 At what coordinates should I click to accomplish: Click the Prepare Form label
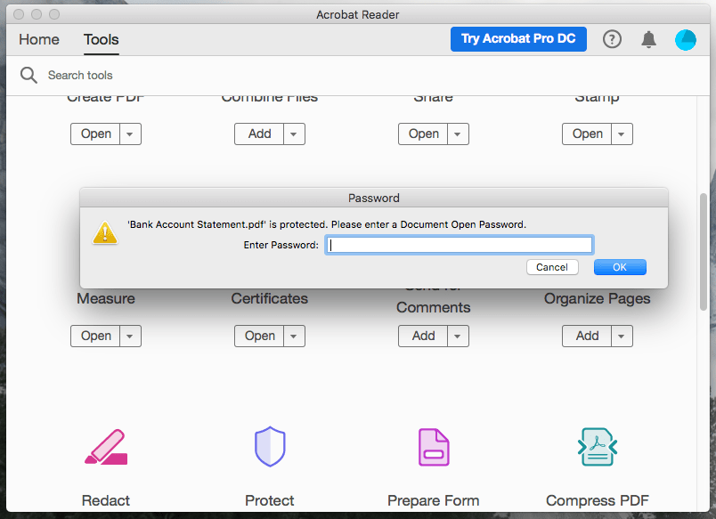[x=434, y=500]
